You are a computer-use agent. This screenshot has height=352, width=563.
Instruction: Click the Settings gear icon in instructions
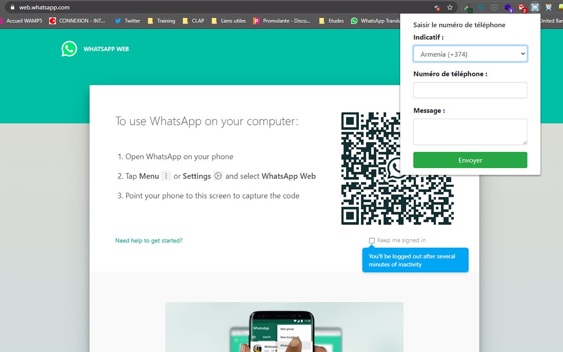coord(218,176)
